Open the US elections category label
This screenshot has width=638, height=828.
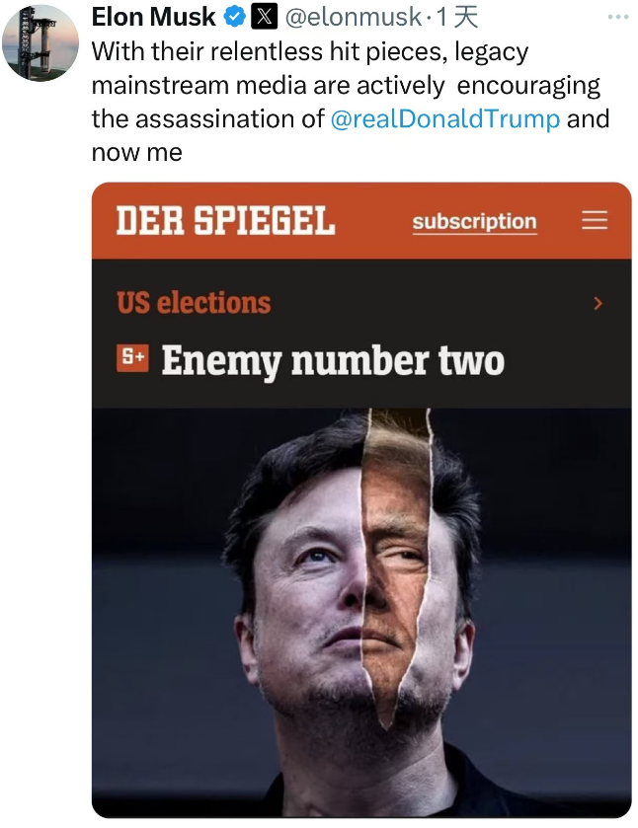(x=194, y=303)
